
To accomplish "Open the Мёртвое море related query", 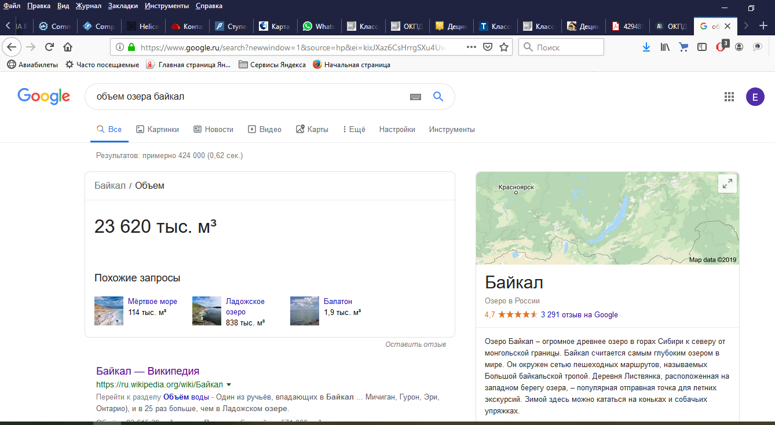I will [x=152, y=302].
